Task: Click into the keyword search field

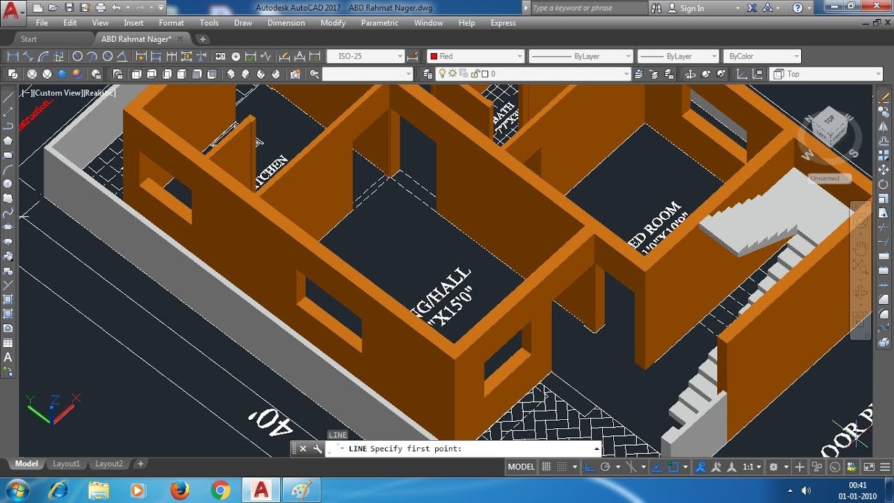Action: click(589, 8)
